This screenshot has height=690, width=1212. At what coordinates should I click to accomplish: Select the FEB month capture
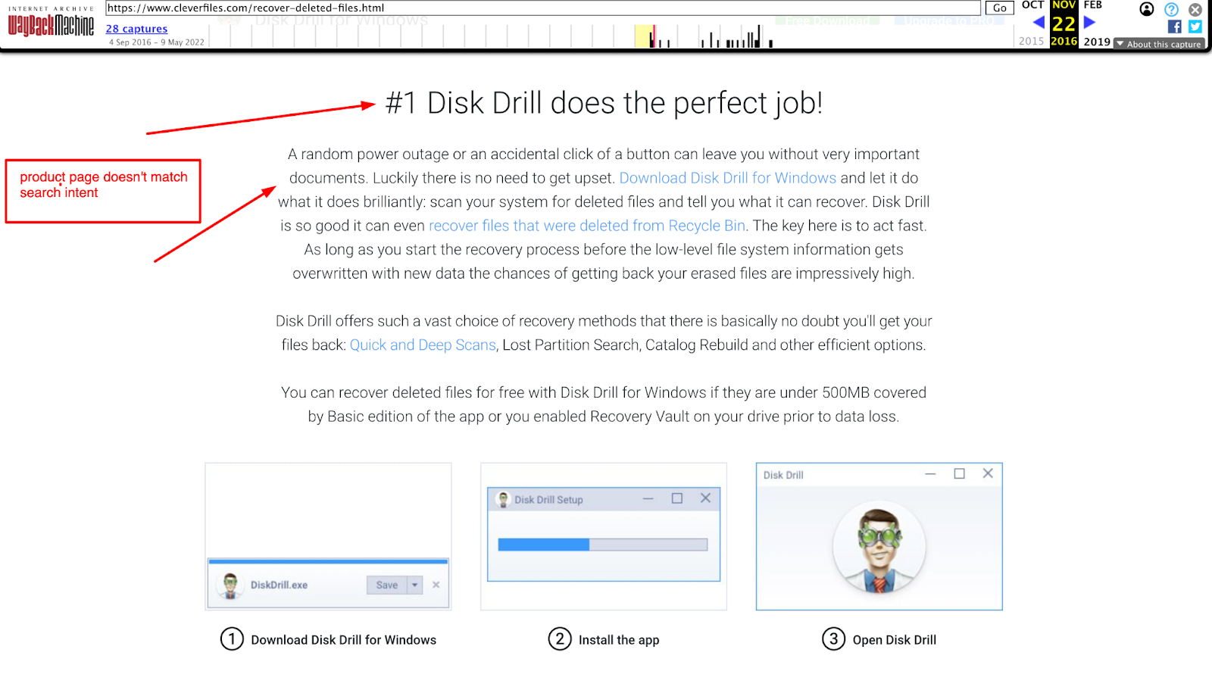coord(1092,5)
